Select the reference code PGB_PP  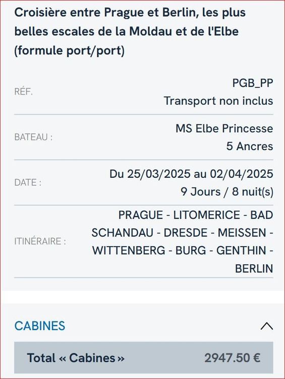253,83
